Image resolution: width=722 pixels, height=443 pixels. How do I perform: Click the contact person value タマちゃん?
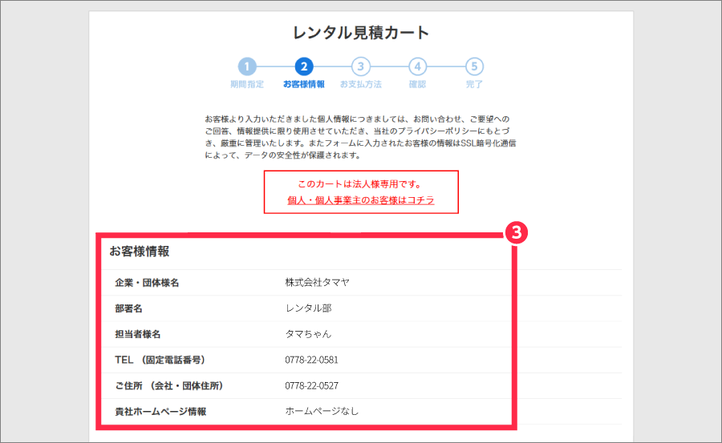[x=308, y=334]
